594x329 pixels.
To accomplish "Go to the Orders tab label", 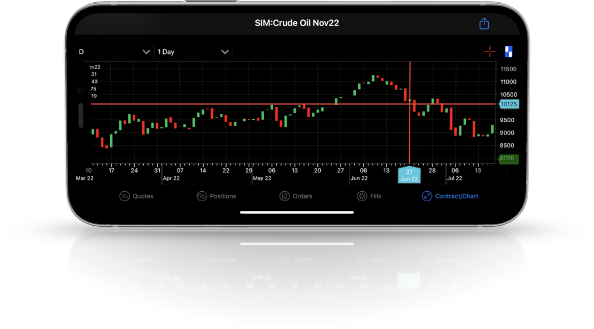I will coord(302,196).
